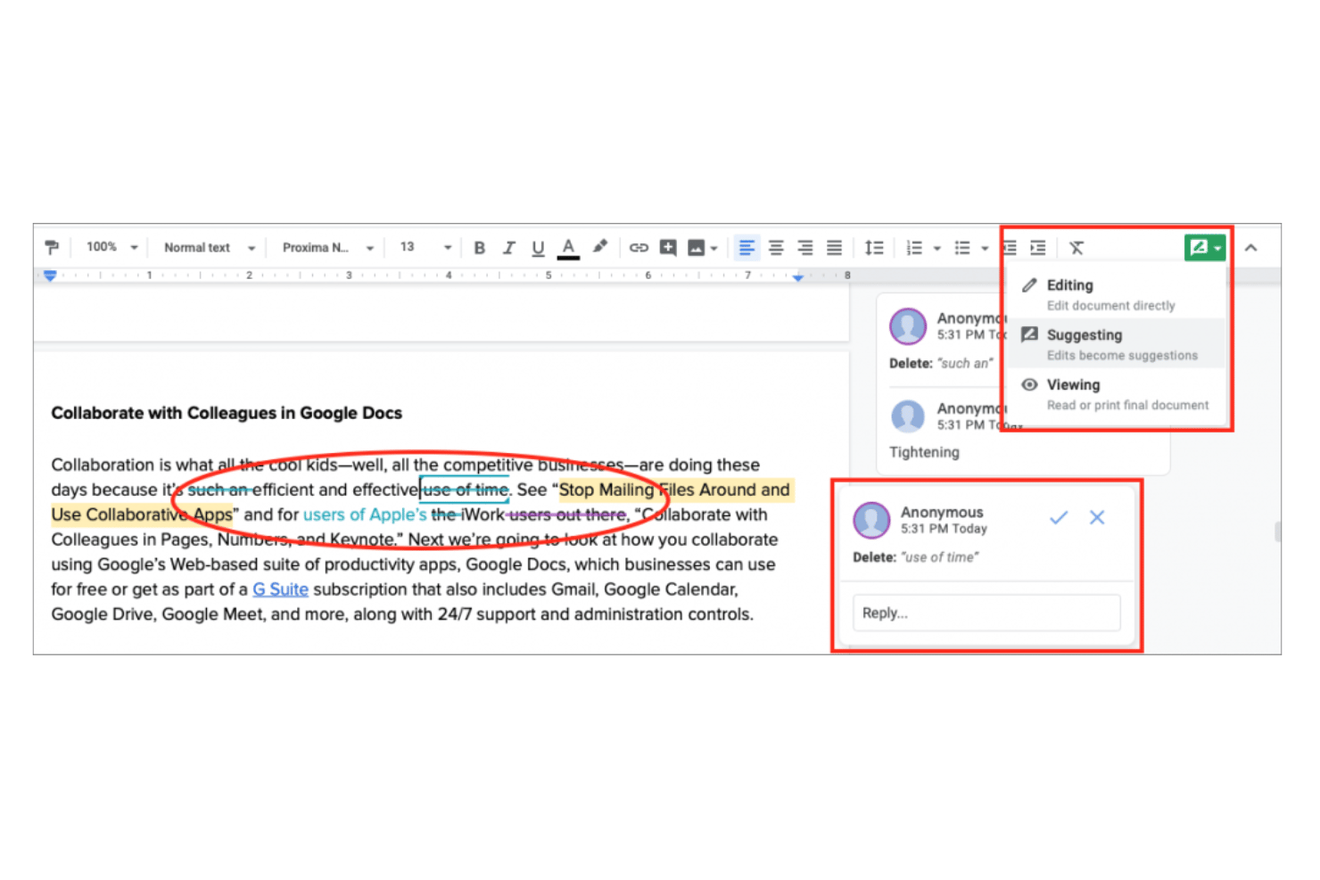Select Suggesting mode from the menu
This screenshot has height=880, width=1320.
[x=1117, y=343]
